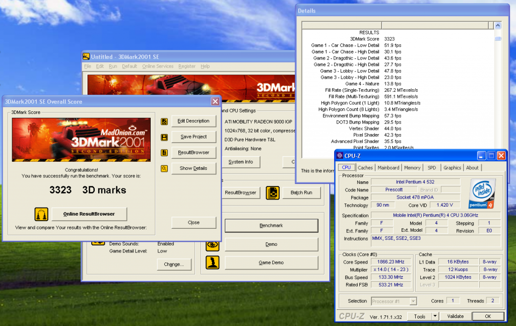Image resolution: width=516 pixels, height=326 pixels.
Task: Click the Vertex Shader 44.0 fps row
Action: click(375, 128)
